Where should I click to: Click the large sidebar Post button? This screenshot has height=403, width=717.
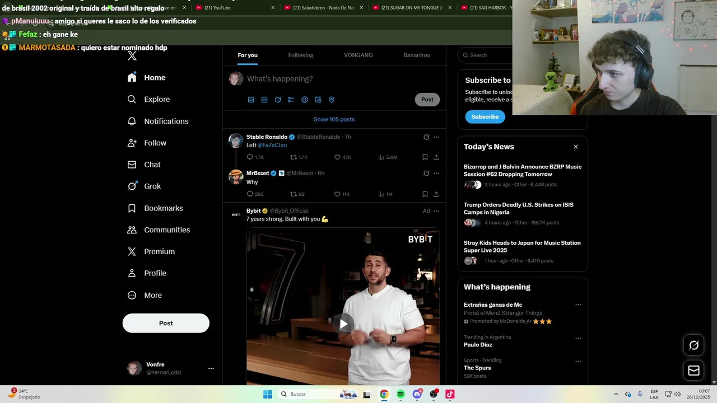tap(166, 323)
